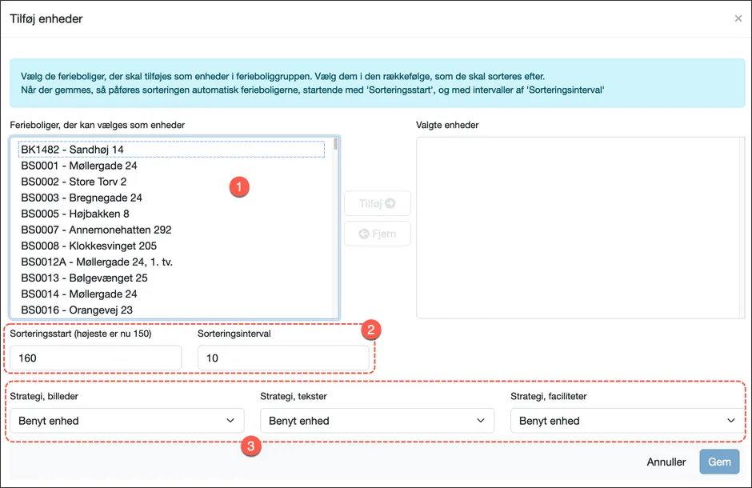Image resolution: width=752 pixels, height=488 pixels.
Task: Select BK1482 - Sandhøj 14 in list
Action: coord(72,150)
